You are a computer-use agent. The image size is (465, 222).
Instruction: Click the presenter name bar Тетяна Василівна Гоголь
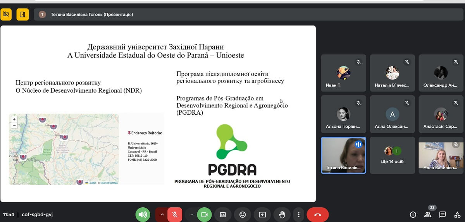(x=92, y=15)
